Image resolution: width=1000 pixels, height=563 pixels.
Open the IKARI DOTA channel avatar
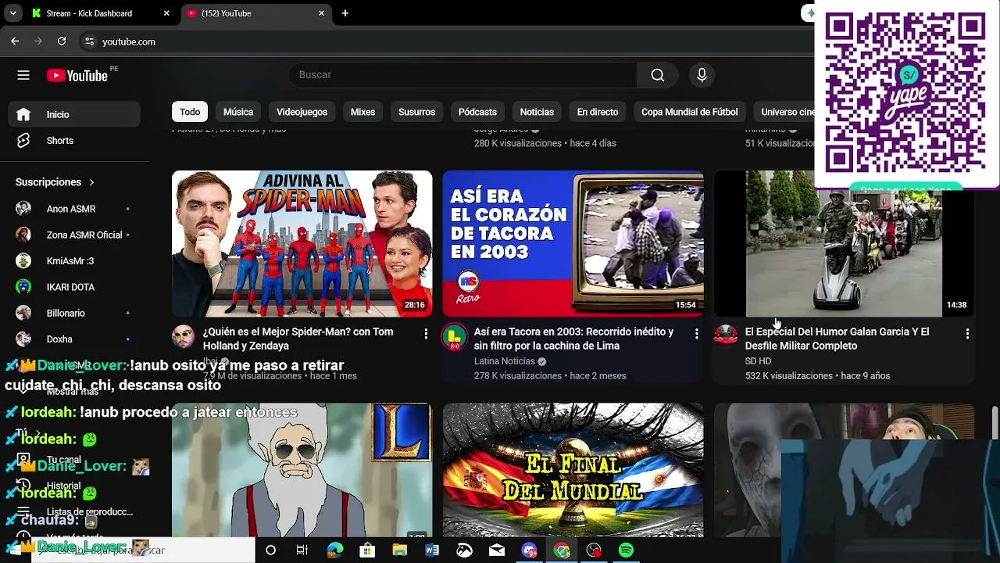[23, 287]
